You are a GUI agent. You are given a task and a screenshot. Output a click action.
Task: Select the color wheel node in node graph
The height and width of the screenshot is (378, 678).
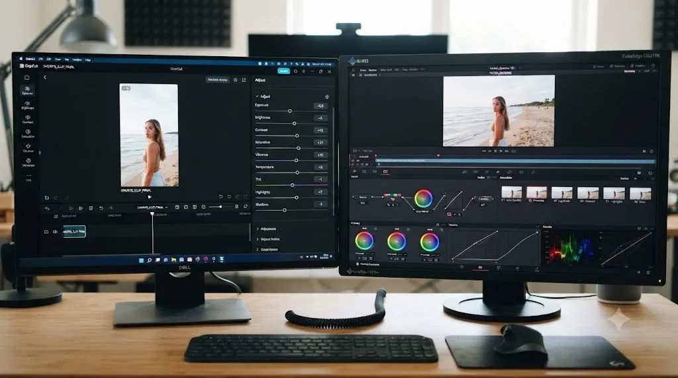(x=423, y=199)
